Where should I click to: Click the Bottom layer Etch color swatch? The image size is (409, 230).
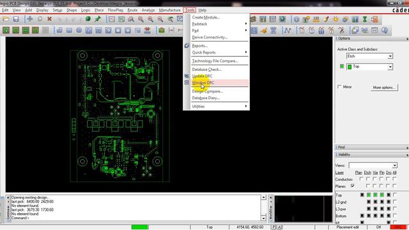pyautogui.click(x=369, y=216)
